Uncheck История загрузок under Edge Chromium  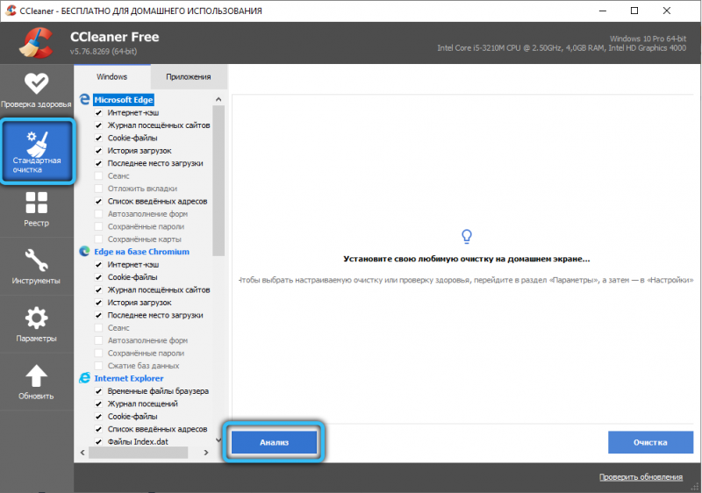click(98, 303)
